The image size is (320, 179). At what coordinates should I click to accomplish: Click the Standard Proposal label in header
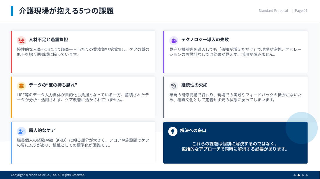(x=273, y=11)
